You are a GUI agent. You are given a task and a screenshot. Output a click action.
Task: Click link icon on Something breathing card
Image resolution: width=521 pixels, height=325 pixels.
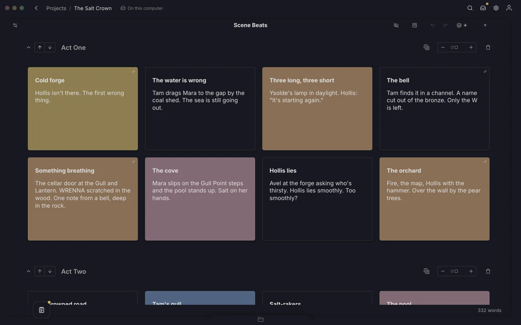click(134, 162)
